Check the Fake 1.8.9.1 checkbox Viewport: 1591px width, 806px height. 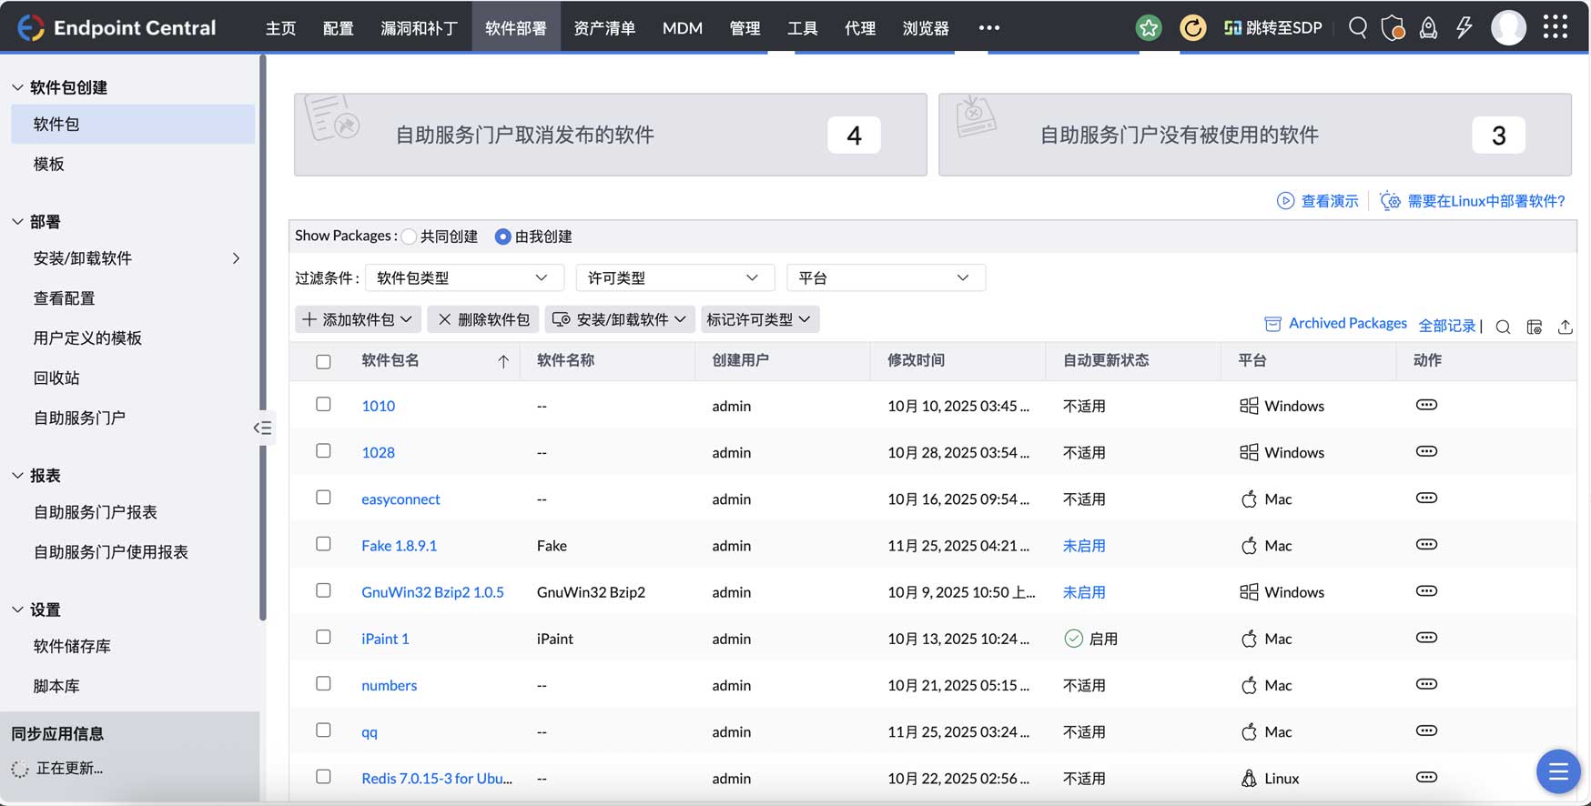pyautogui.click(x=323, y=543)
